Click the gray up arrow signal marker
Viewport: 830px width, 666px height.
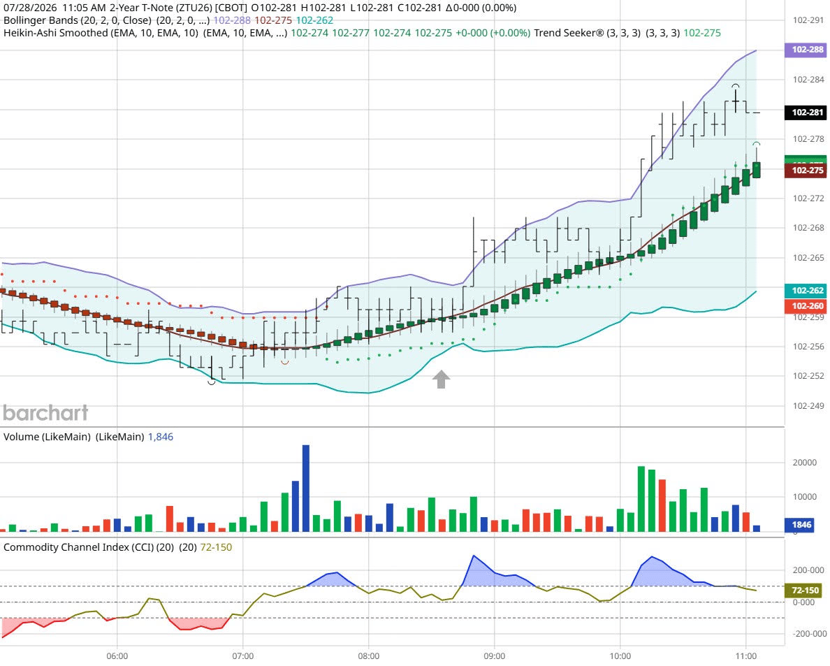(x=441, y=379)
